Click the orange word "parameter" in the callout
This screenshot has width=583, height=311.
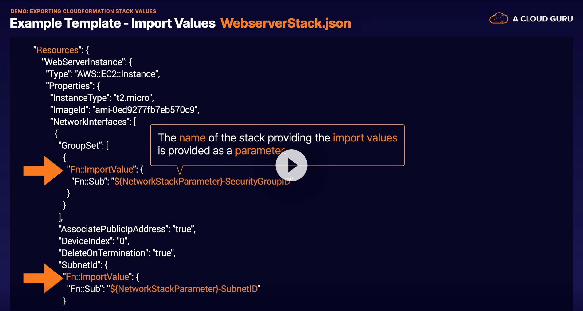(259, 151)
